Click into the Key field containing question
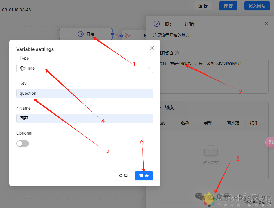The width and height of the screenshot is (274, 208). 84,93
